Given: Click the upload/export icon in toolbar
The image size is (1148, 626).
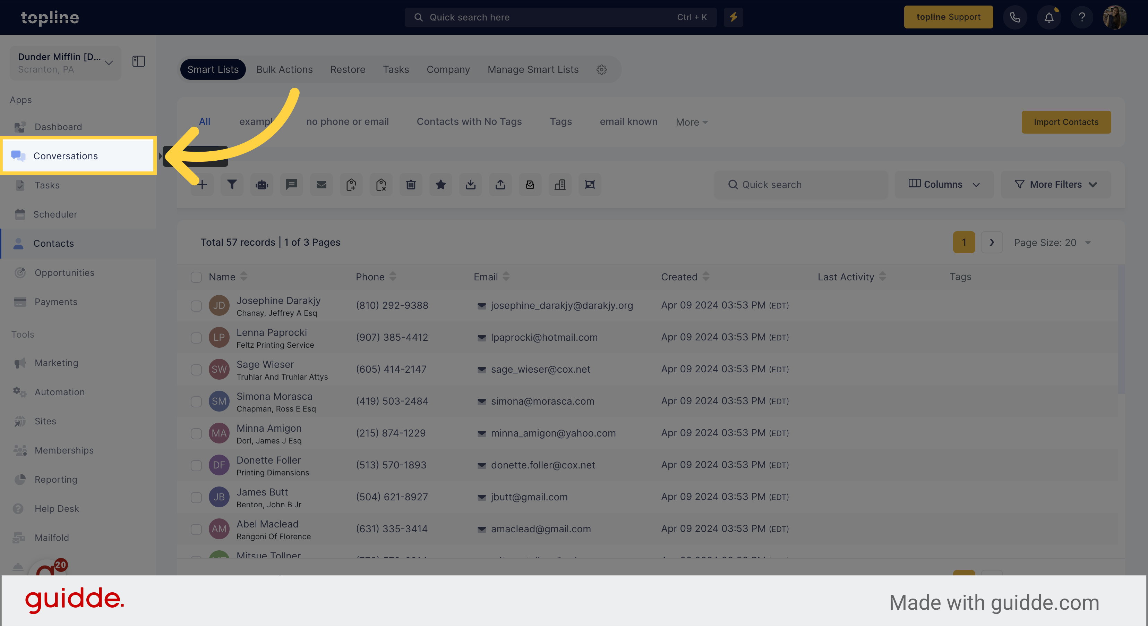Looking at the screenshot, I should [x=500, y=184].
